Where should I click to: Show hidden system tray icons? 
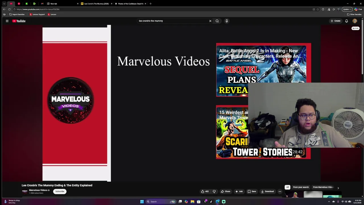pos(329,202)
